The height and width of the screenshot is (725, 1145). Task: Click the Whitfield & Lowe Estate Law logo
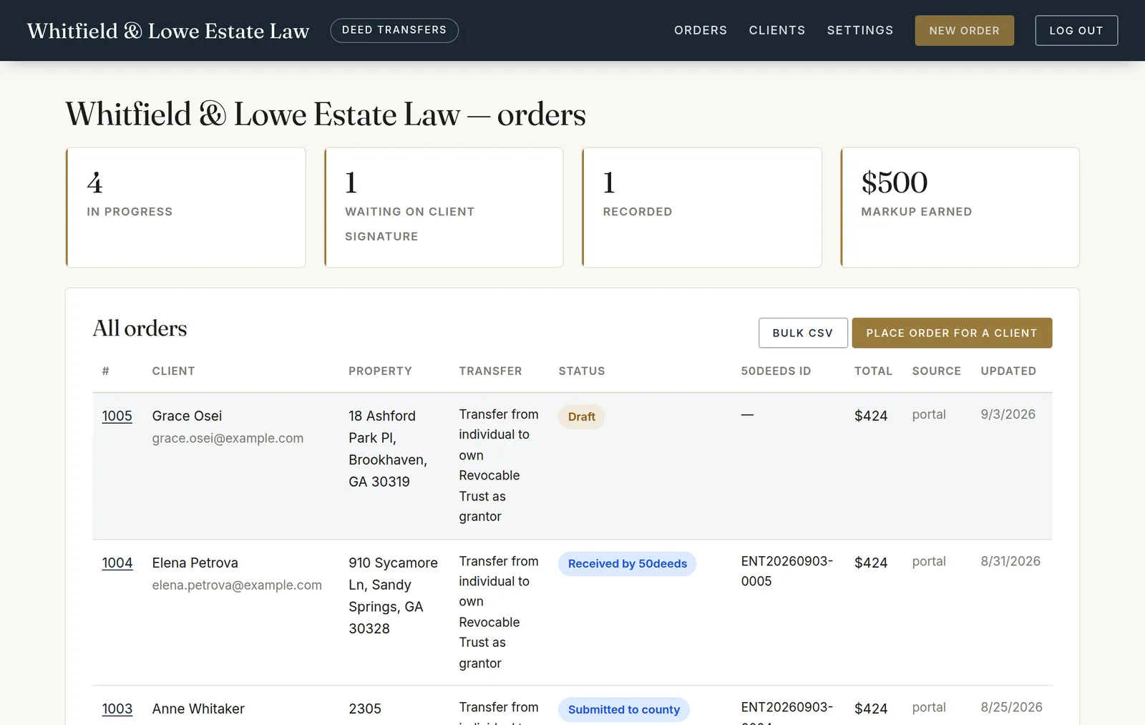point(168,31)
